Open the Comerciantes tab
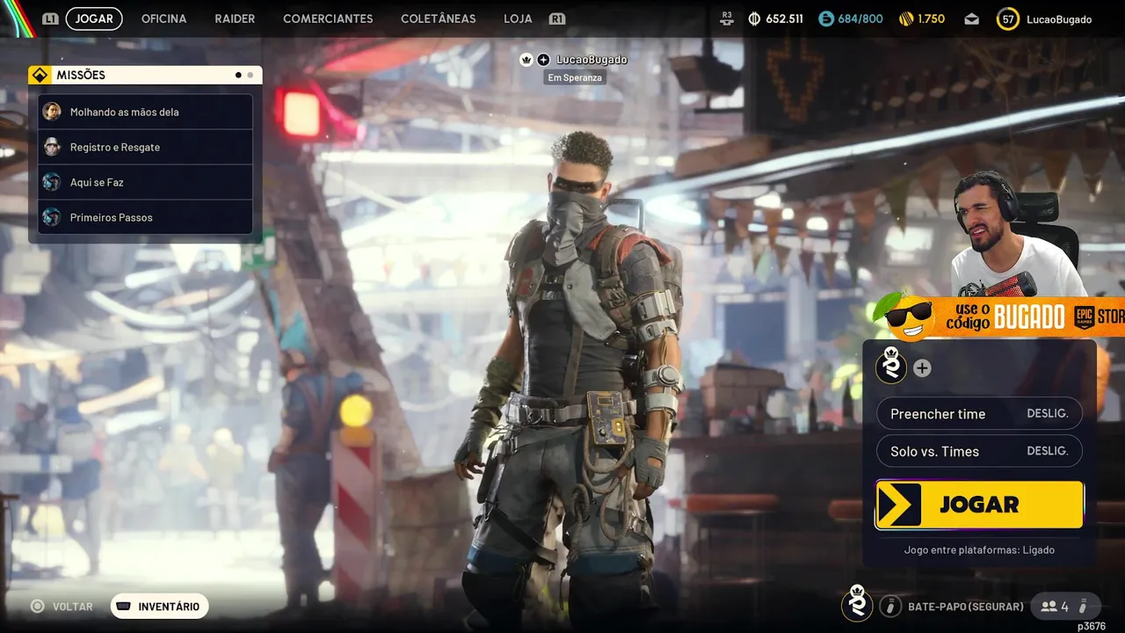 tap(328, 18)
